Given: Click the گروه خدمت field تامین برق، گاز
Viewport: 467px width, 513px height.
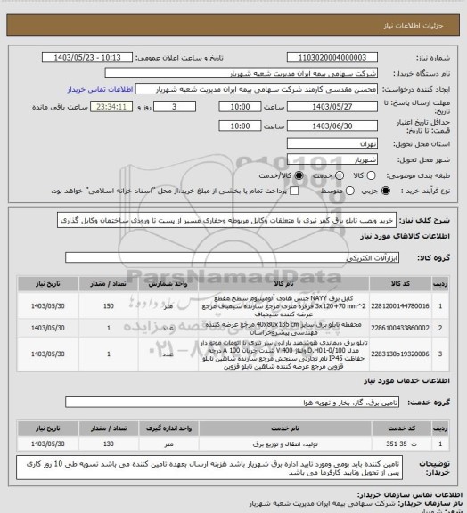Looking at the screenshot, I should click(232, 403).
